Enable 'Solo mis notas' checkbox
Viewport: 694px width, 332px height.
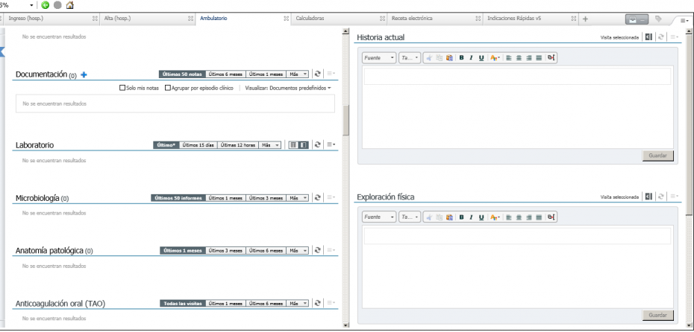(x=122, y=88)
